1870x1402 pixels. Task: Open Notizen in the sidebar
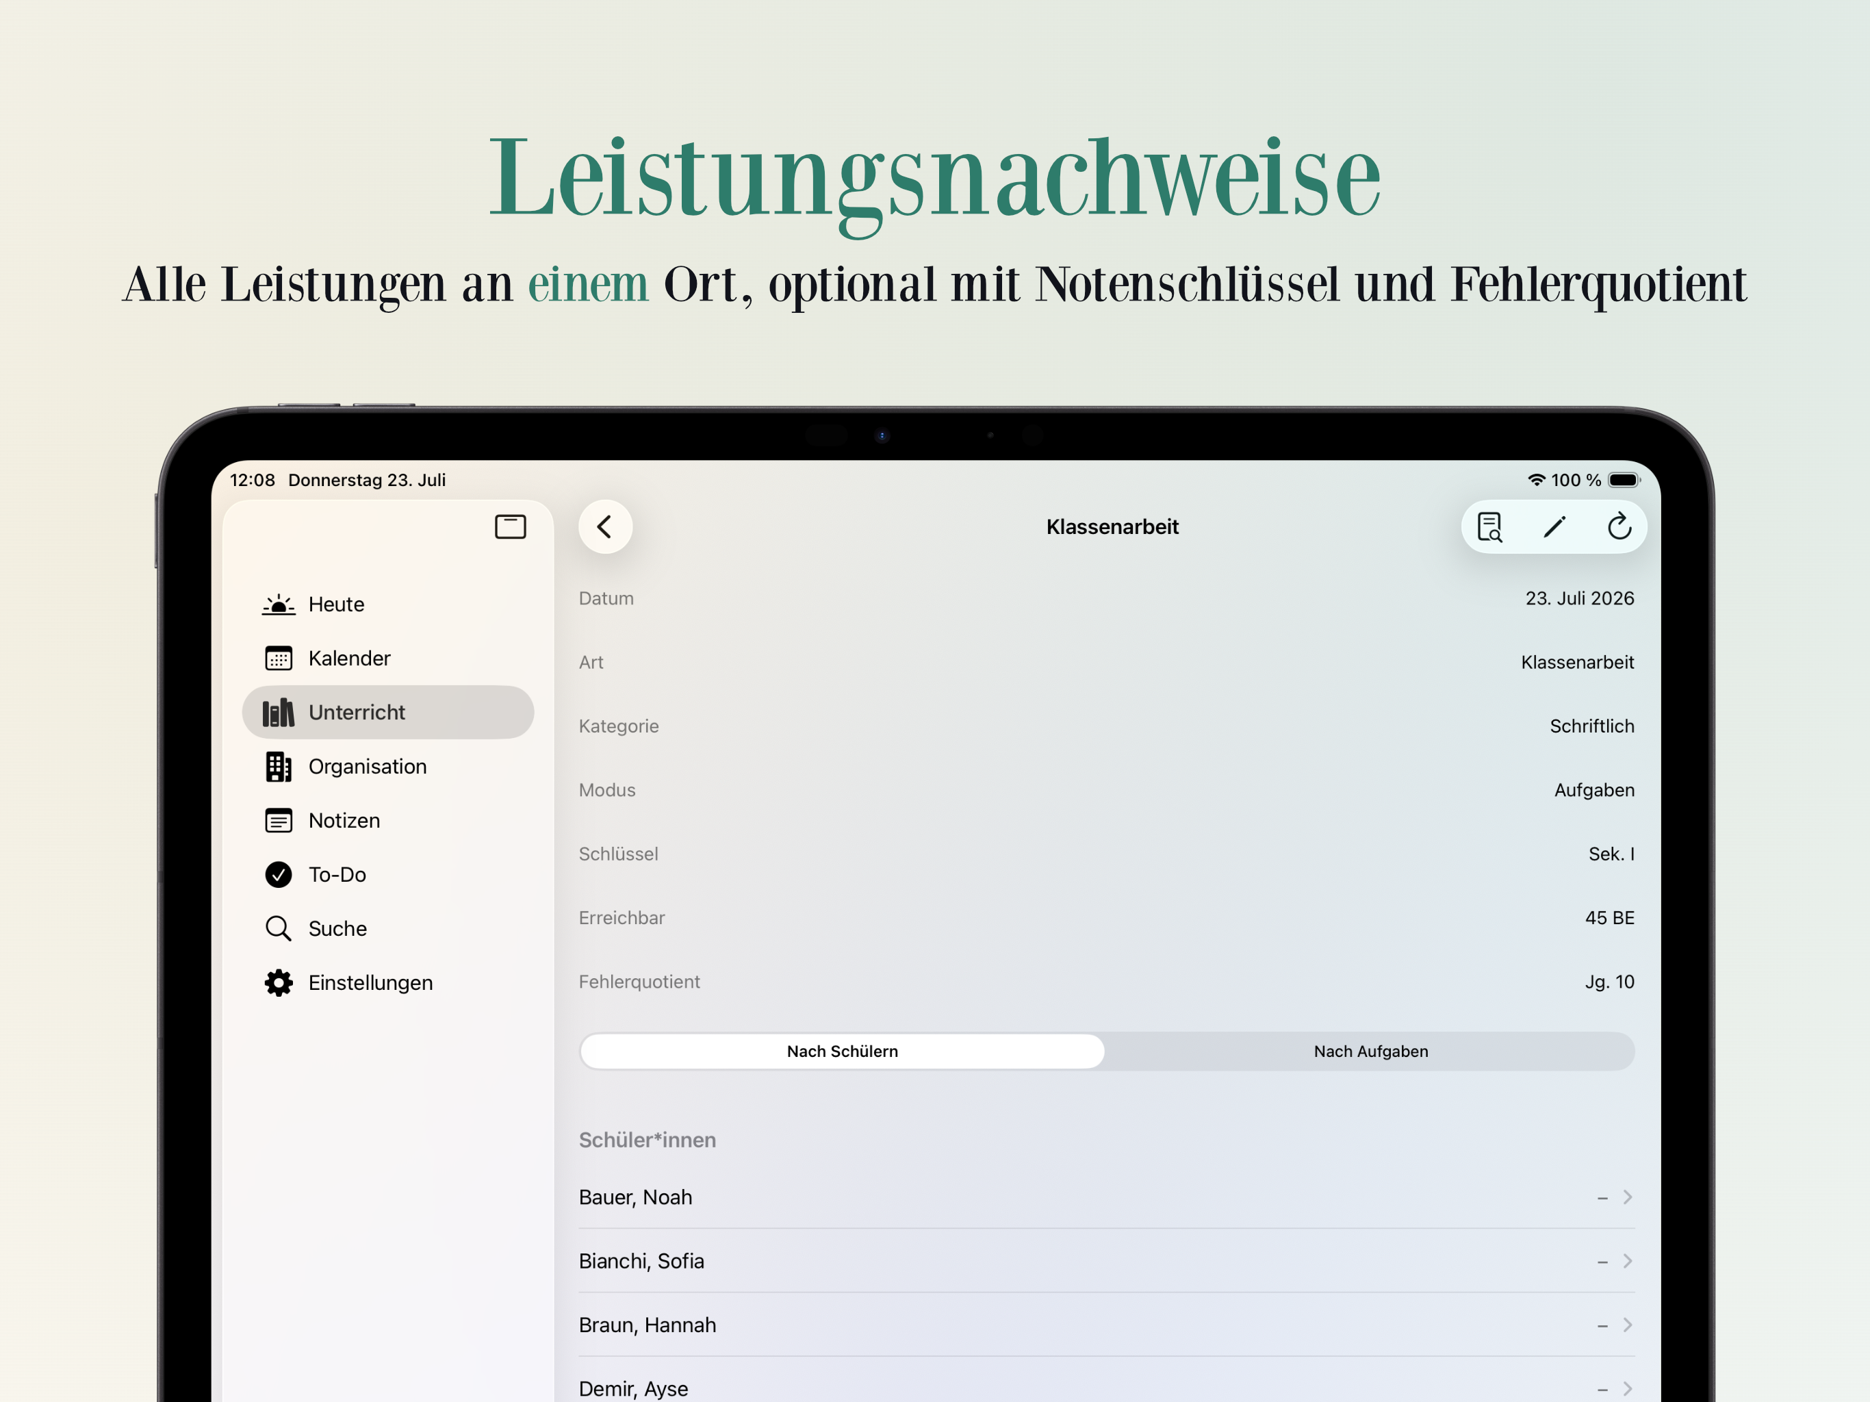pyautogui.click(x=388, y=821)
